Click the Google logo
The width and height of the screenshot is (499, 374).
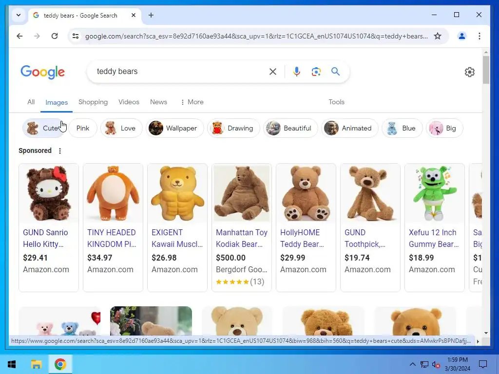43,72
